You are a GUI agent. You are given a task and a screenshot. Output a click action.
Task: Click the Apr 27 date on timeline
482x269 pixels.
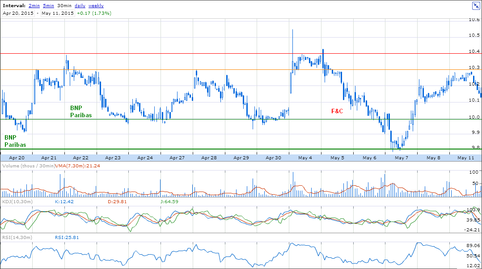[x=177, y=158]
